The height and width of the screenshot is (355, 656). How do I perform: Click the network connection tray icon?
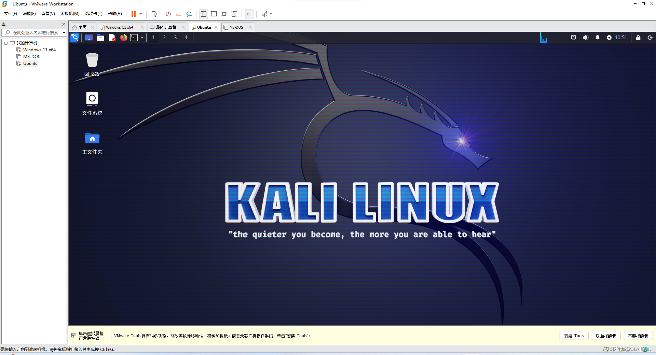click(x=574, y=38)
